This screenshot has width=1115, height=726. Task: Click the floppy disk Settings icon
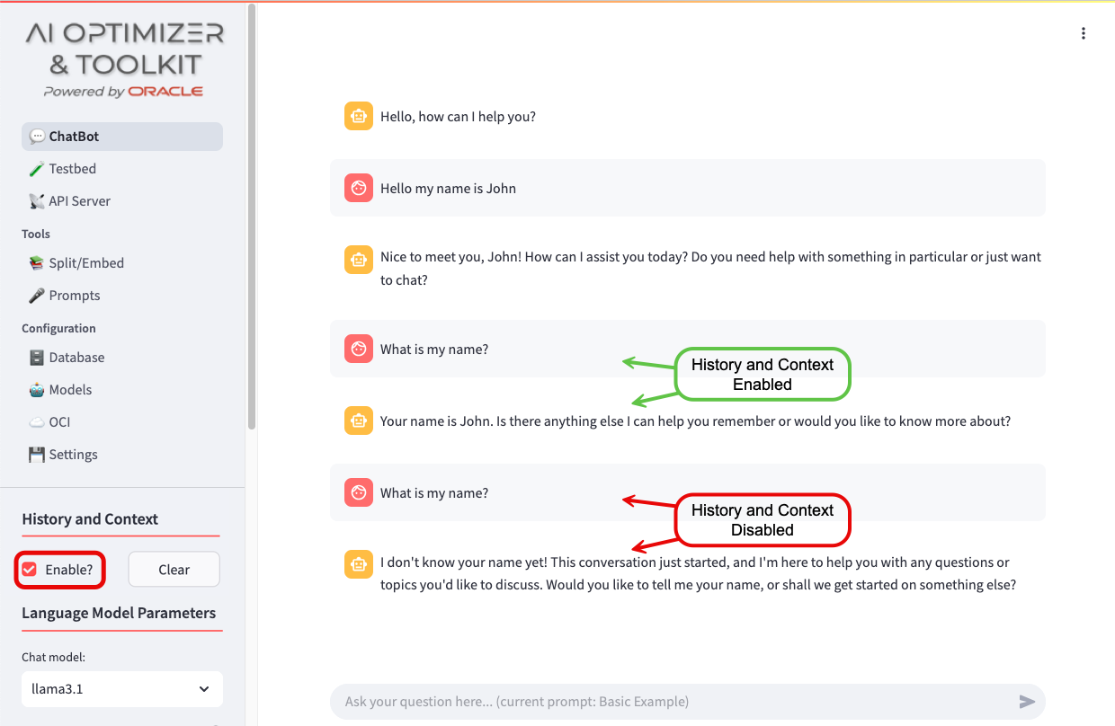tap(37, 455)
